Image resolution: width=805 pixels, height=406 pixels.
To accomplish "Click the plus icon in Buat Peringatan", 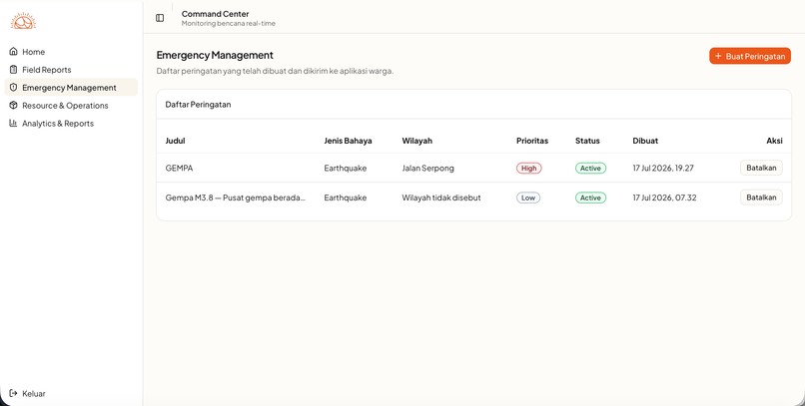I will click(x=718, y=56).
